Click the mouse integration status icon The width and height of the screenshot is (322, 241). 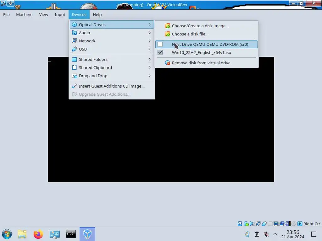(x=294, y=223)
